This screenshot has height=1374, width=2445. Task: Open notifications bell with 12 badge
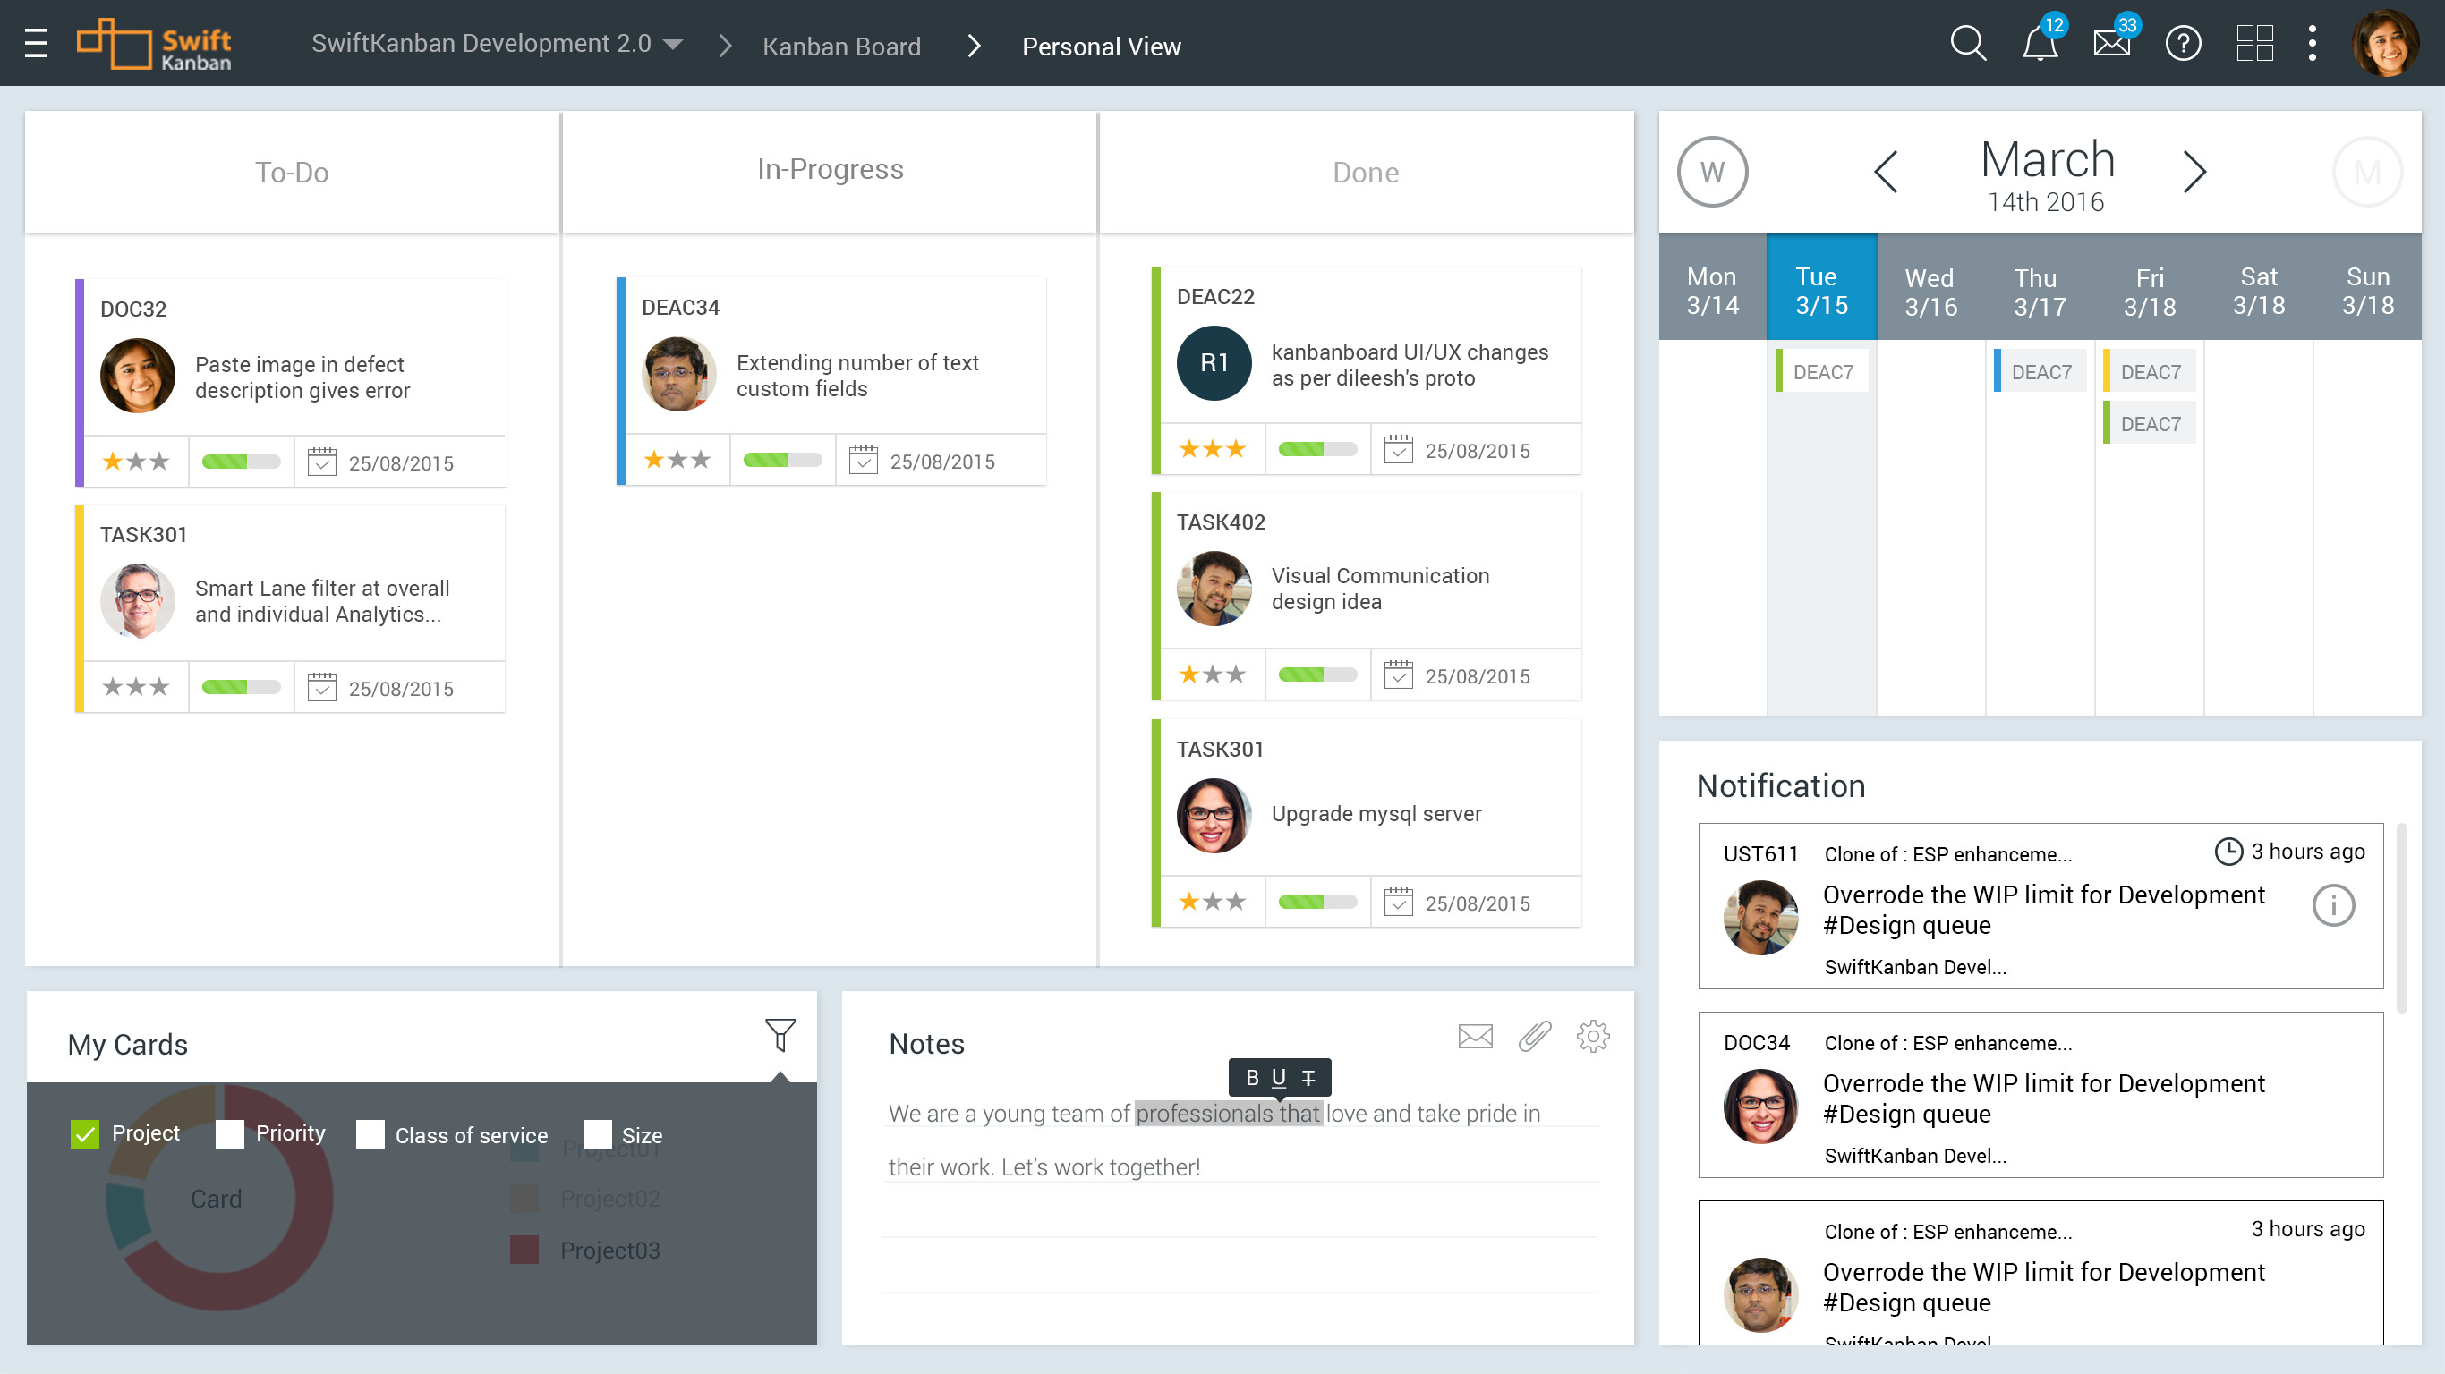[x=2039, y=44]
